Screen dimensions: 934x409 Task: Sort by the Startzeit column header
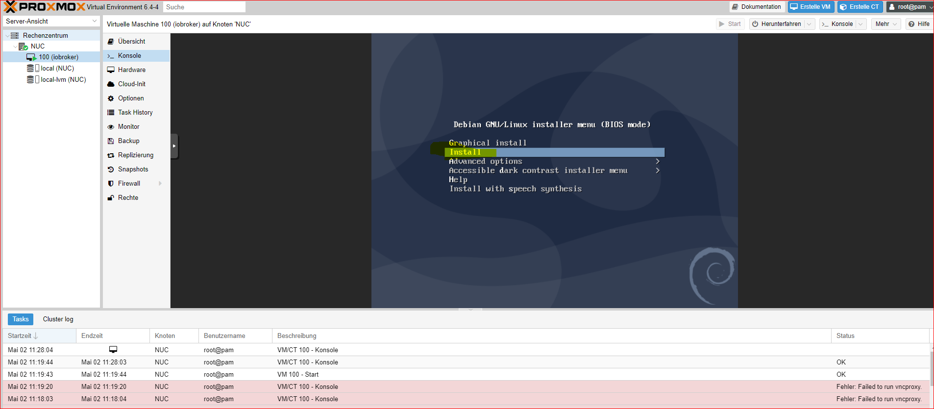pos(39,336)
